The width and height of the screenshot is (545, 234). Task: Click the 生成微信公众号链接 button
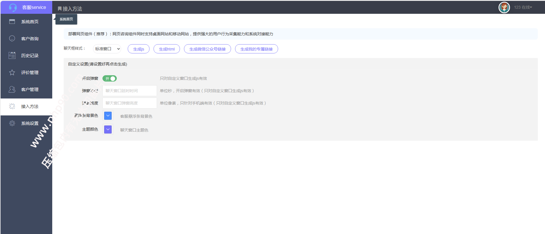click(207, 49)
